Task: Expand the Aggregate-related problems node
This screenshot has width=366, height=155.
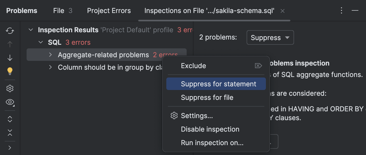Action: tap(50, 55)
